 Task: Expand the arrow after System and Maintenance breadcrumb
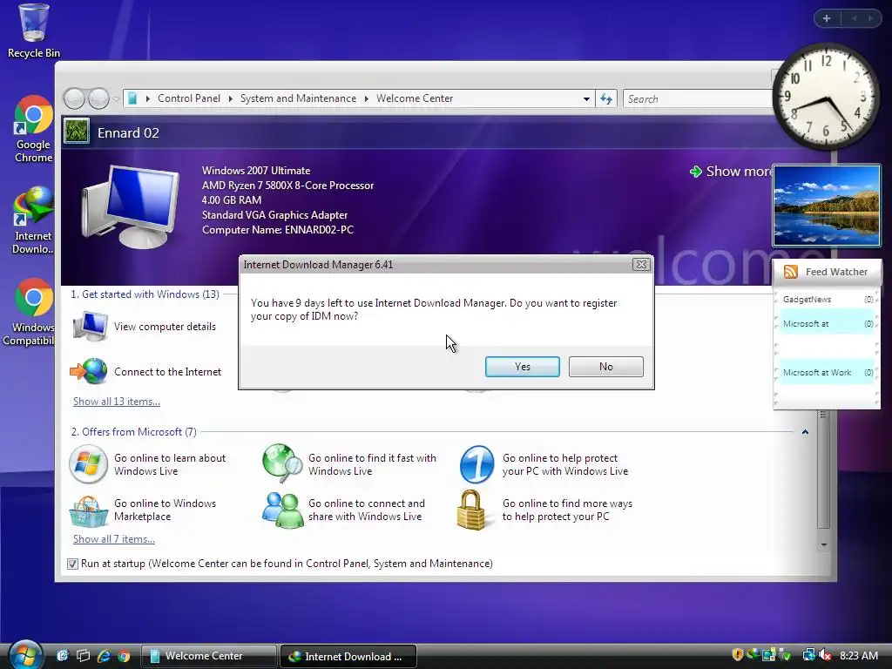367,99
